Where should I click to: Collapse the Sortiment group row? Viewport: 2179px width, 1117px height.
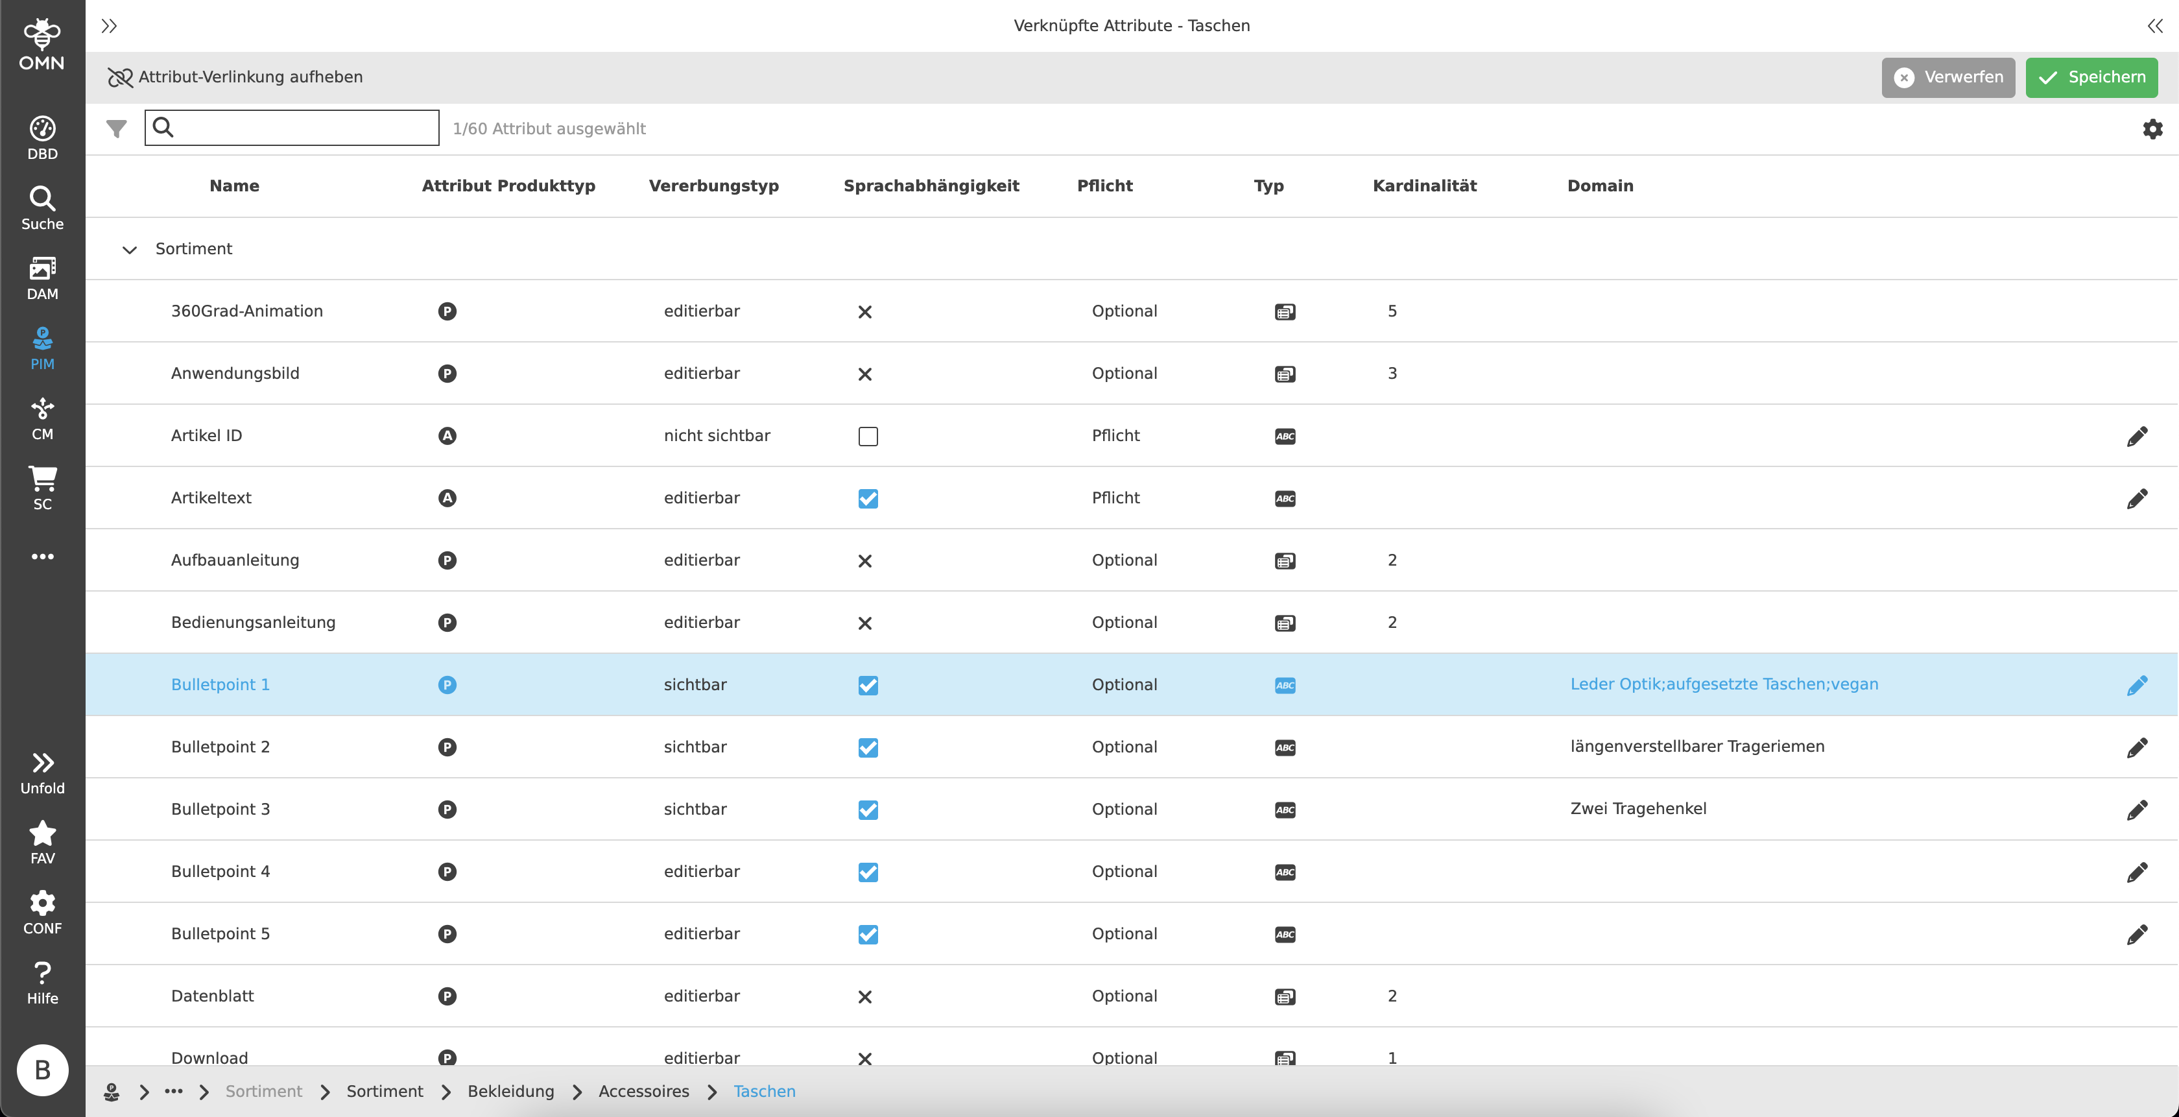[x=130, y=250]
